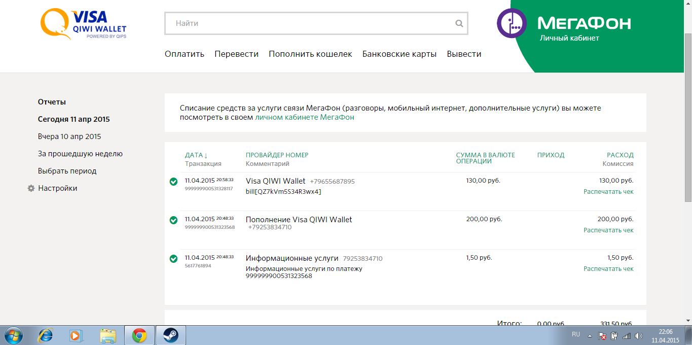The width and height of the screenshot is (692, 345).
Task: Click the RU language indicator
Action: click(576, 335)
